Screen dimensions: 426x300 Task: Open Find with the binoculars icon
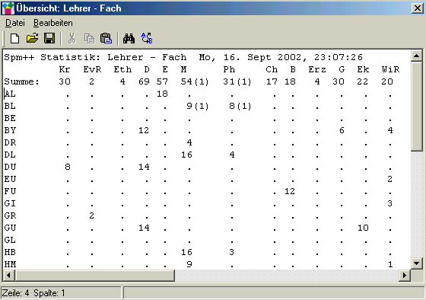[x=129, y=38]
